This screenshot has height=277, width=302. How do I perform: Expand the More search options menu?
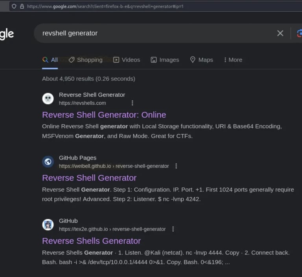click(x=233, y=60)
